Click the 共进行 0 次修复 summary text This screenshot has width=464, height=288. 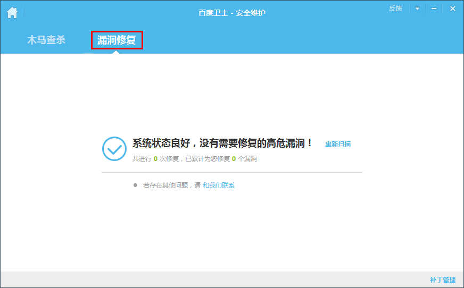[194, 159]
